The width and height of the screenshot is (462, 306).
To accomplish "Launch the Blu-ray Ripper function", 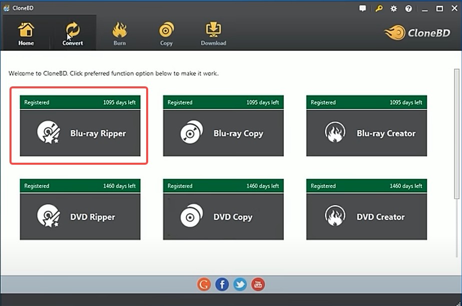I will pos(80,133).
